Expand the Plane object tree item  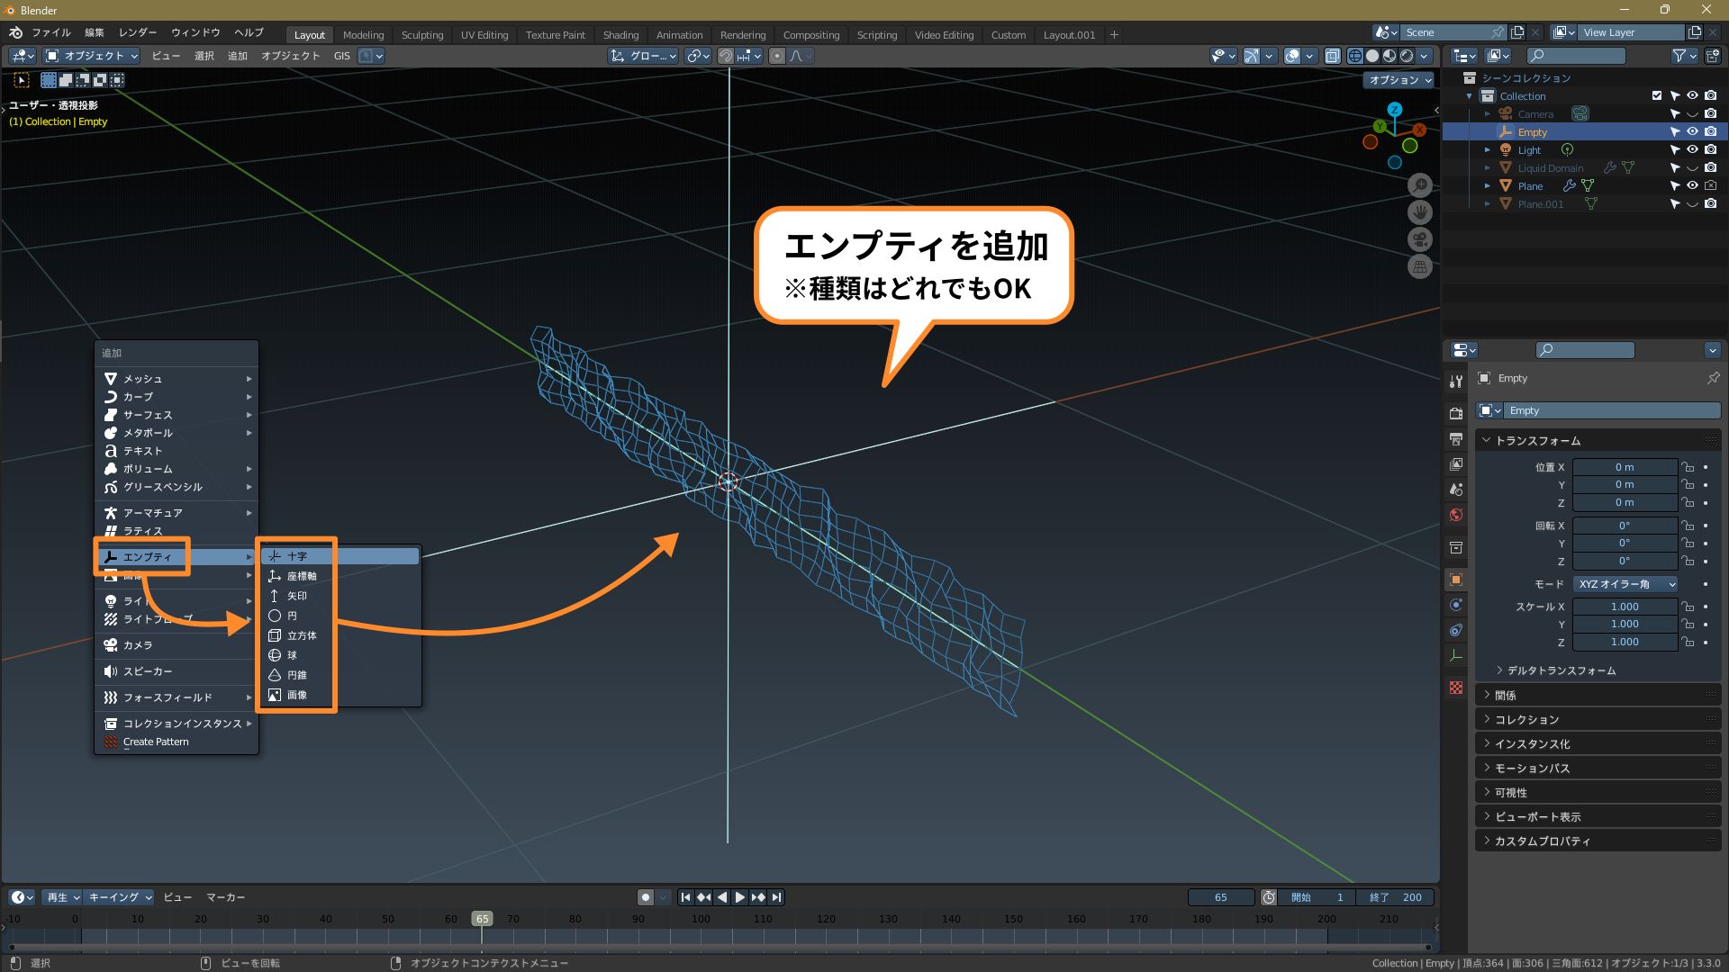1488,186
